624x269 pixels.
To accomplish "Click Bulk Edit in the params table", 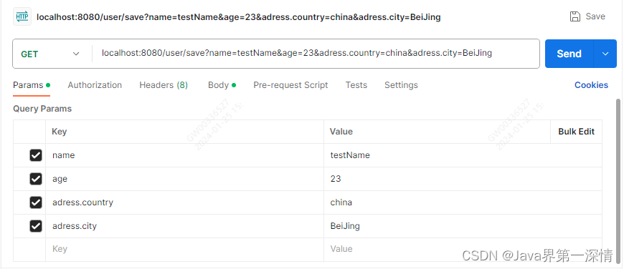I will pos(576,132).
